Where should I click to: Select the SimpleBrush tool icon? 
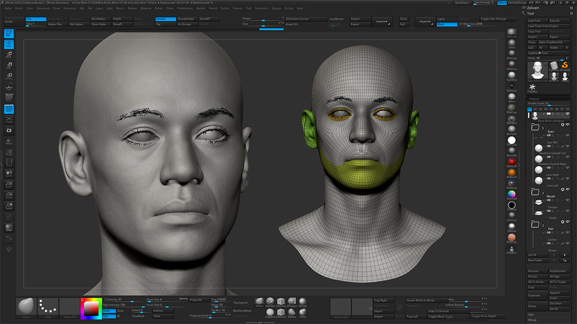[x=565, y=65]
